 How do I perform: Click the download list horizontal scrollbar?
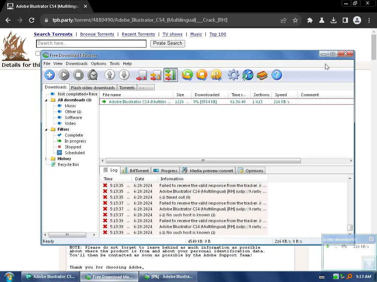tap(203, 160)
